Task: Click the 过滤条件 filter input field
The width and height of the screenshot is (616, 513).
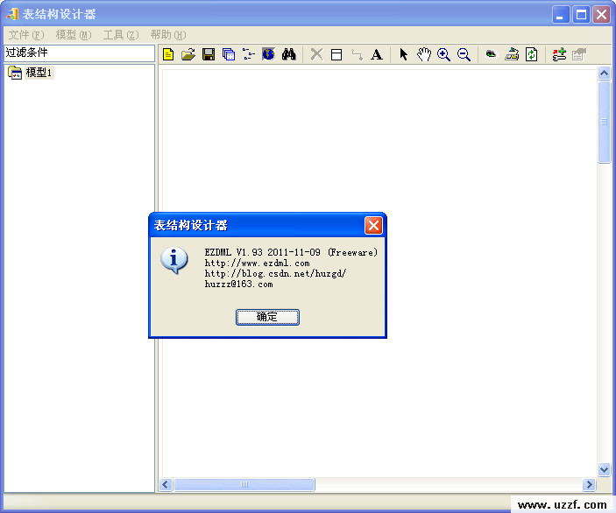Action: pos(80,53)
